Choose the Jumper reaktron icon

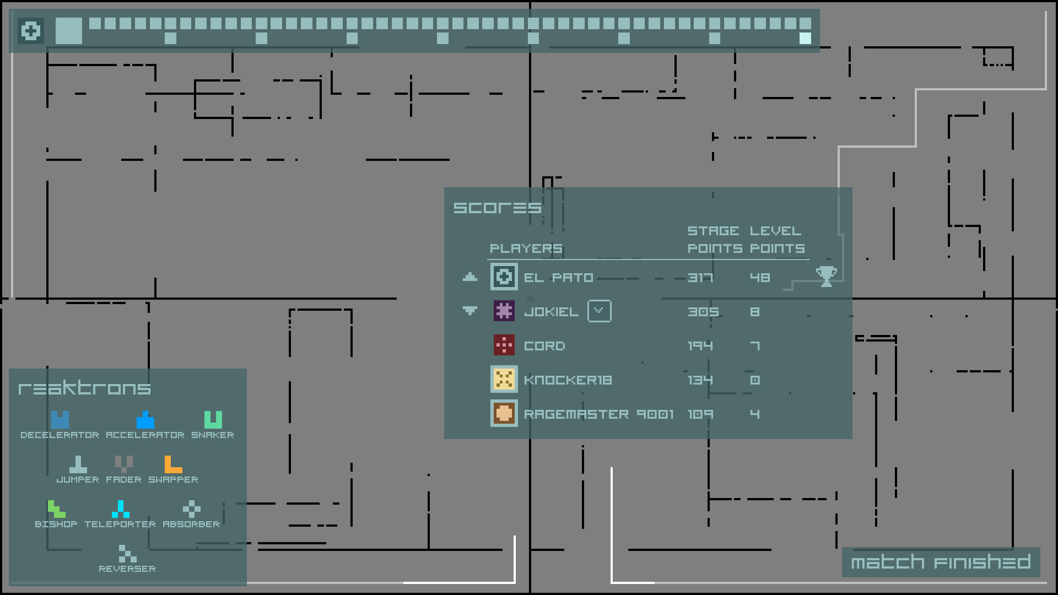tap(78, 464)
